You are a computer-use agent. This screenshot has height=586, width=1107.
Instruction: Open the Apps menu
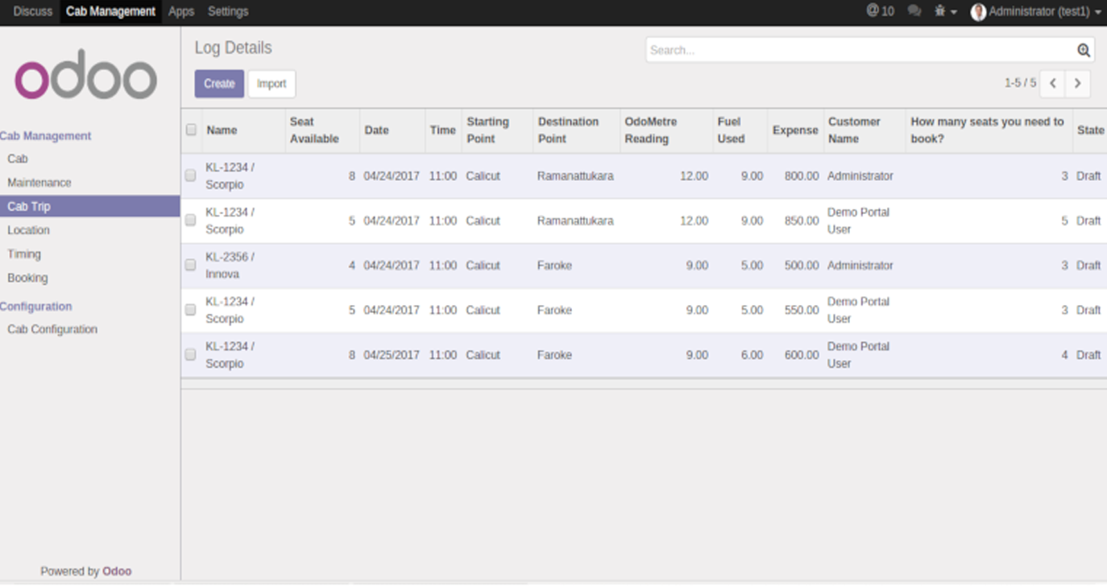click(181, 11)
